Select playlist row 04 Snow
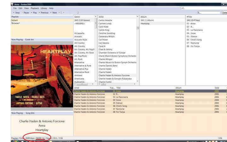The width and height of the screenshot is (227, 142). tap(150, 100)
